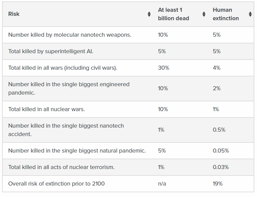Screen dimensions: 257x197
Task: Click the acts of nuclear terrorism row text
Action: 61,167
